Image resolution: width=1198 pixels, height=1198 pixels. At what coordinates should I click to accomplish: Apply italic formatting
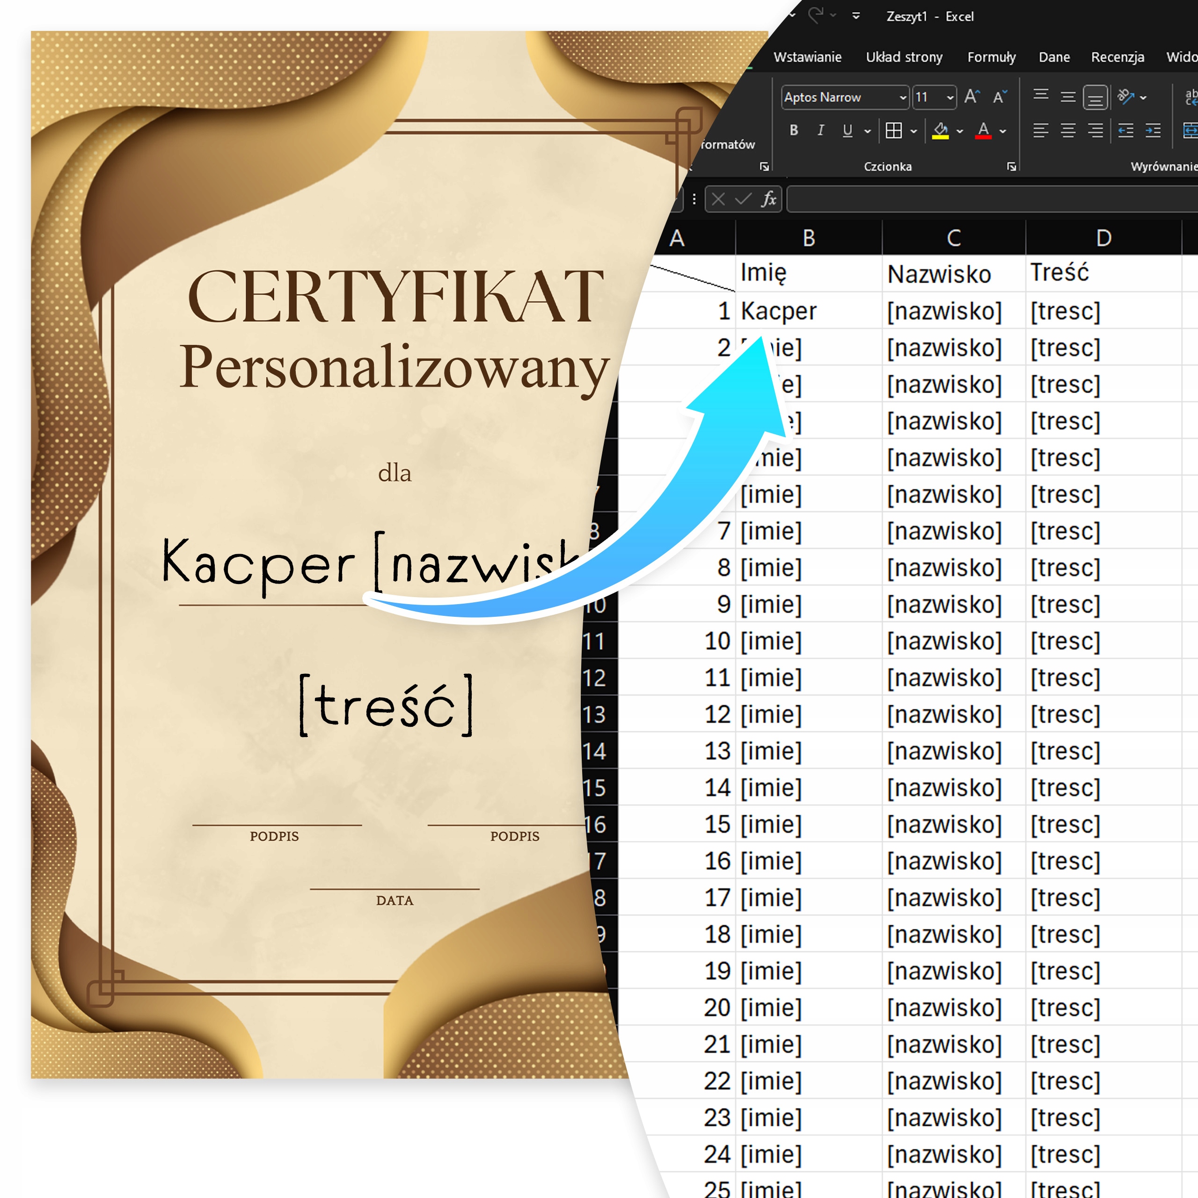(821, 131)
